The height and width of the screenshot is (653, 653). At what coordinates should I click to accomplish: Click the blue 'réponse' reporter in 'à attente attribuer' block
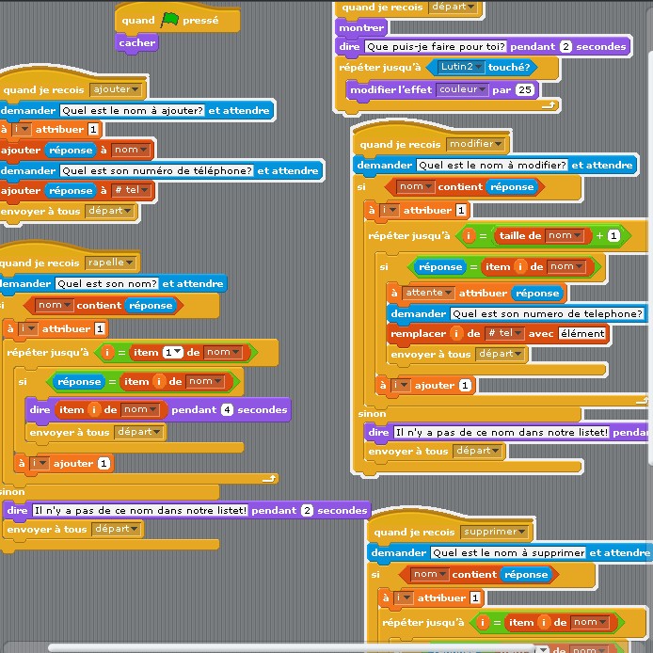(537, 294)
